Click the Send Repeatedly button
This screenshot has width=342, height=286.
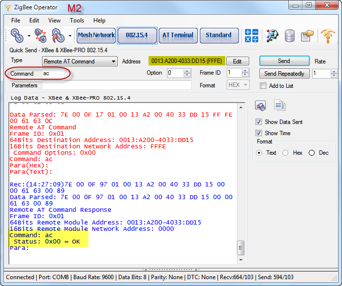coord(284,74)
